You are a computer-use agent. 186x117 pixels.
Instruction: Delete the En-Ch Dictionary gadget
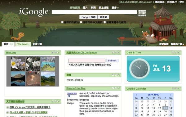tap(118, 52)
